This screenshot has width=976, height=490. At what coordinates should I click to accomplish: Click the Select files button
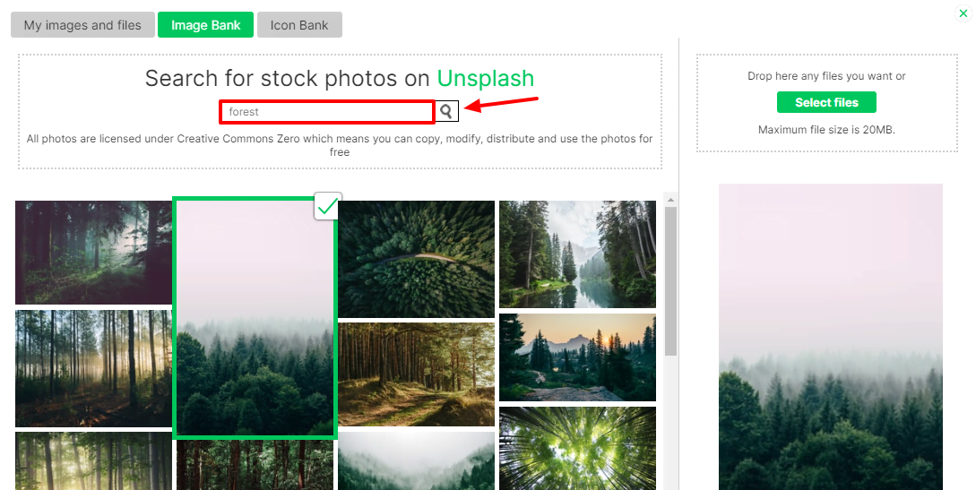826,103
